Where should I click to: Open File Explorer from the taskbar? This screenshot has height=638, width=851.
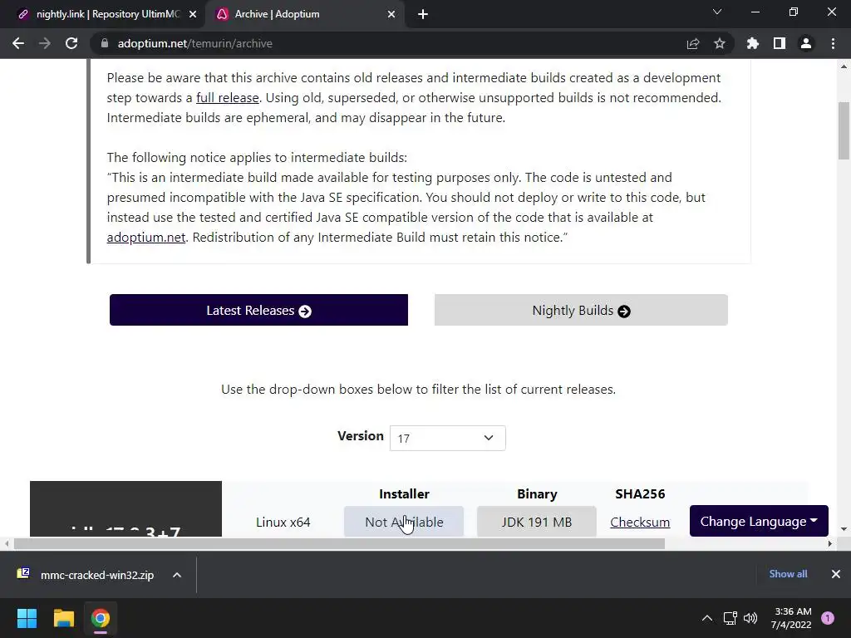63,618
